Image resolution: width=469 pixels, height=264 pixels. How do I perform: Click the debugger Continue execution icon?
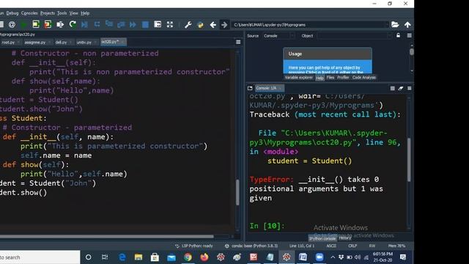click(133, 24)
